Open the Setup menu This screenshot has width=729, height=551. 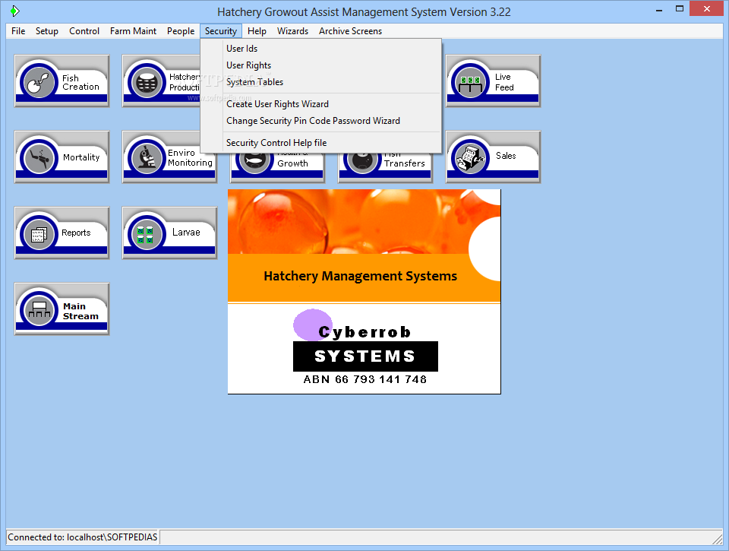tap(47, 31)
